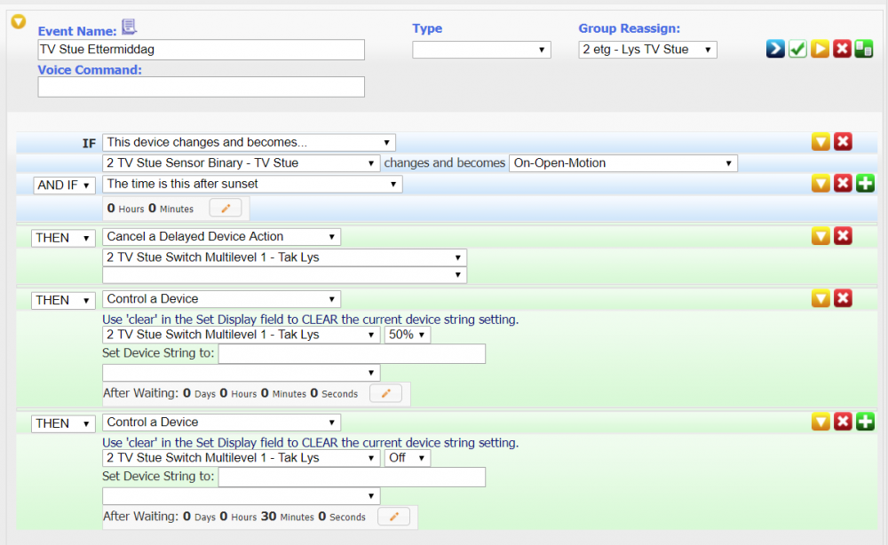Click the Event Name text field
This screenshot has width=888, height=545.
click(x=201, y=50)
